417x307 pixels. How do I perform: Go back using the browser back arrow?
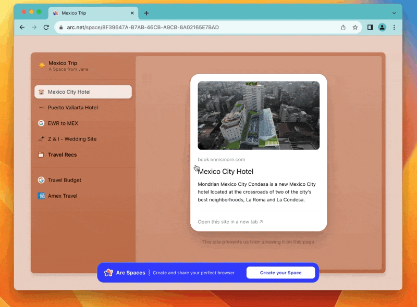(x=22, y=28)
